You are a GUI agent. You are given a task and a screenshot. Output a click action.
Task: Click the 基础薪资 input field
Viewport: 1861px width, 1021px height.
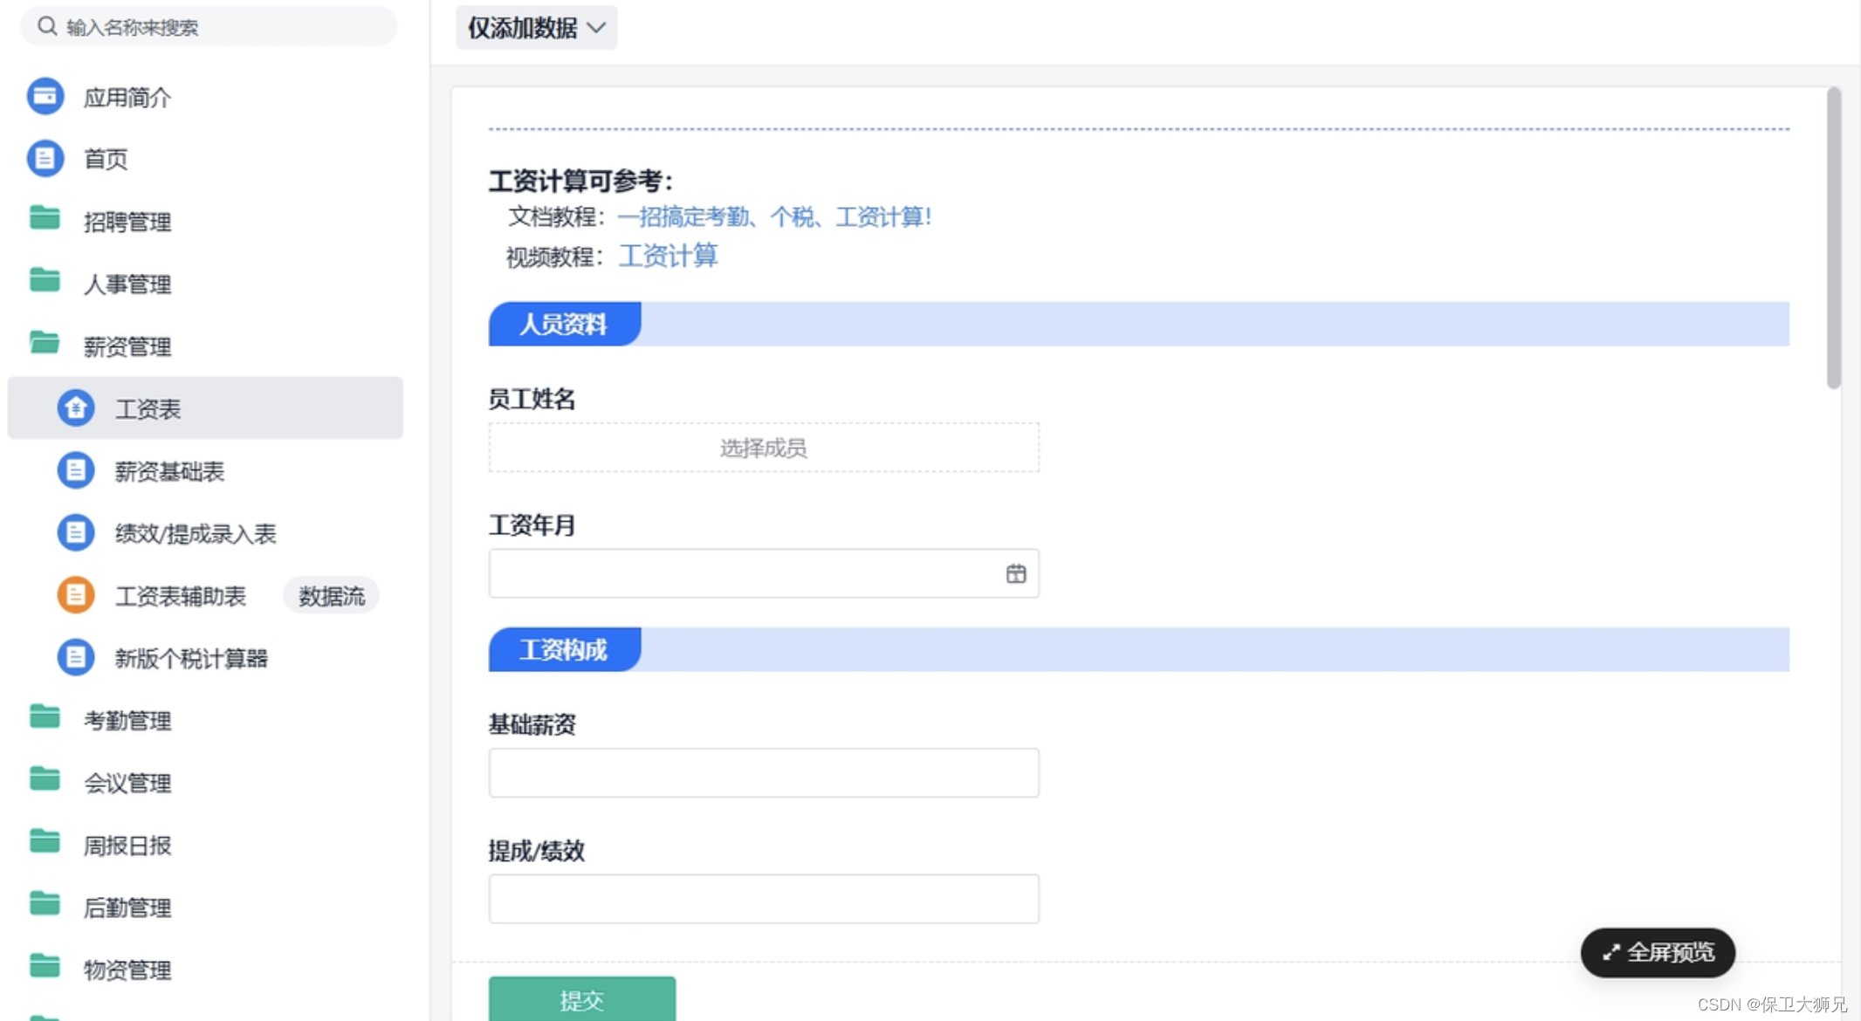click(x=763, y=772)
